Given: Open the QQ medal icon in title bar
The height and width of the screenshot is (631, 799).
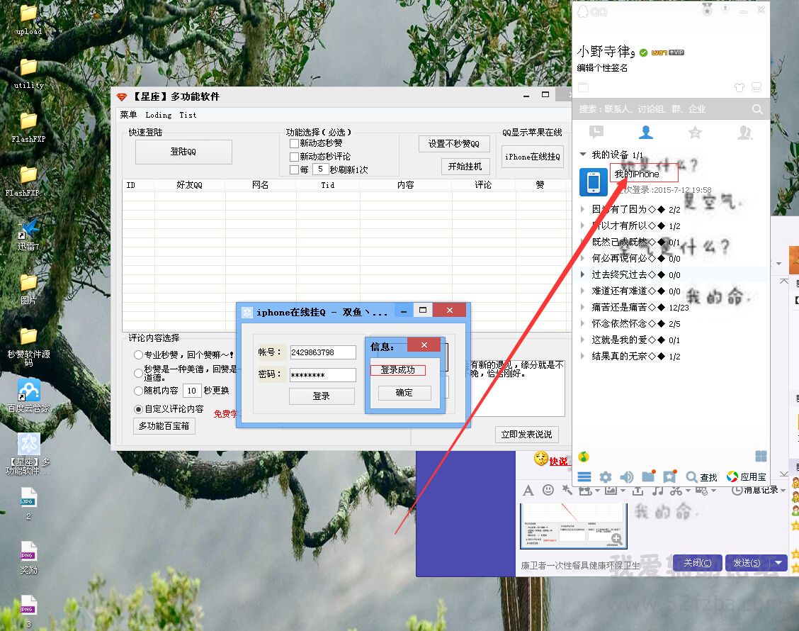Looking at the screenshot, I should [x=708, y=9].
